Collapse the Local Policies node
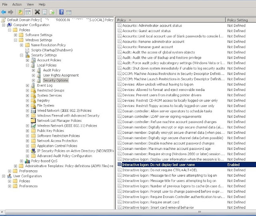The height and width of the screenshot is (216, 256). tap(28, 65)
